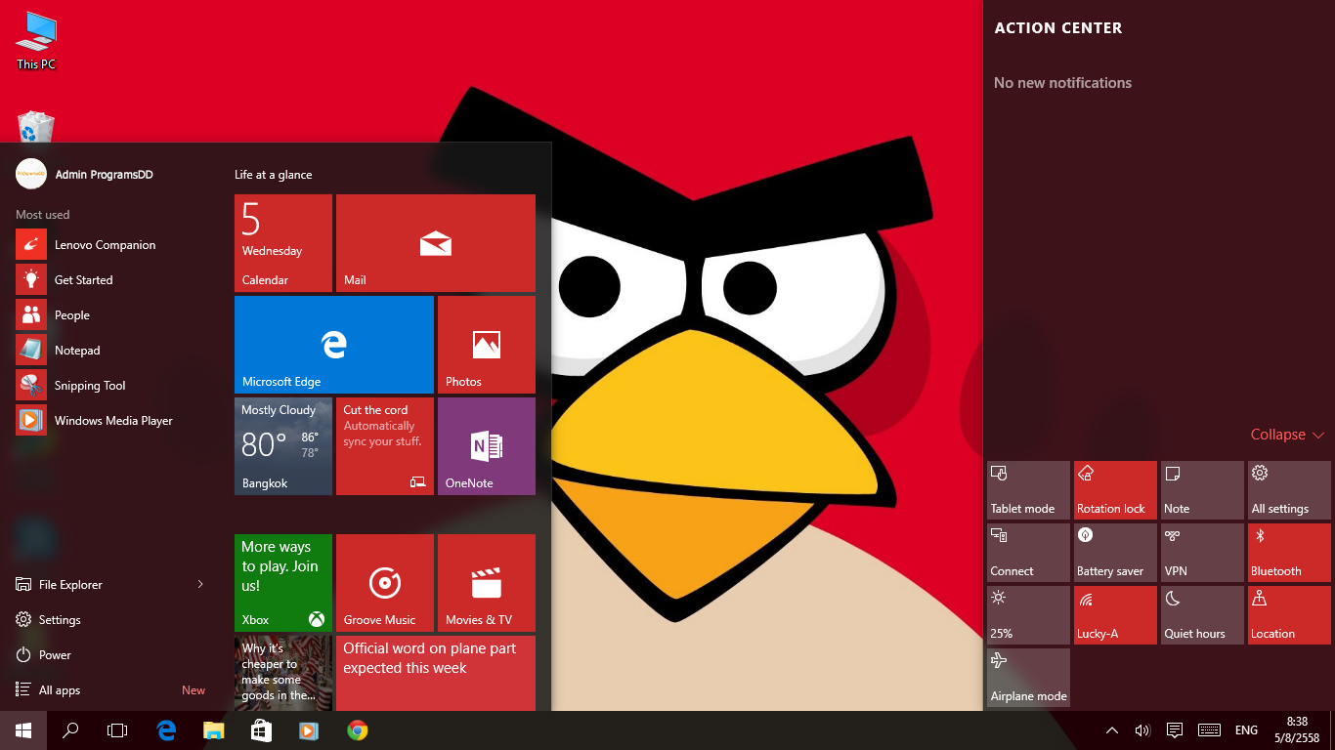
Task: Collapse the quick actions panel
Action: (1286, 435)
